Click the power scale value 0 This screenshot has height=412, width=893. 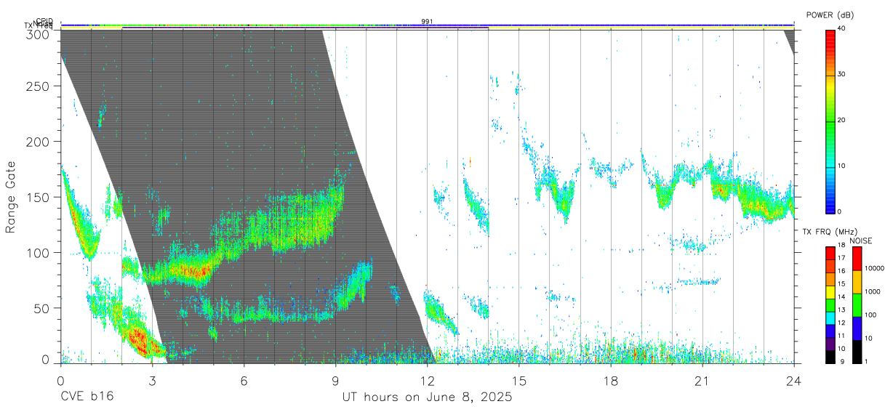tap(840, 211)
